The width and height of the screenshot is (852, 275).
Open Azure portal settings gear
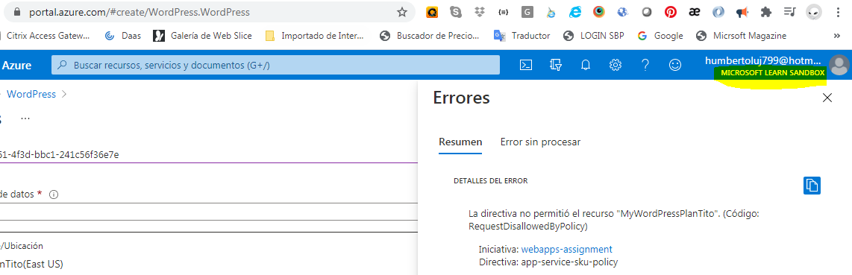coord(615,65)
